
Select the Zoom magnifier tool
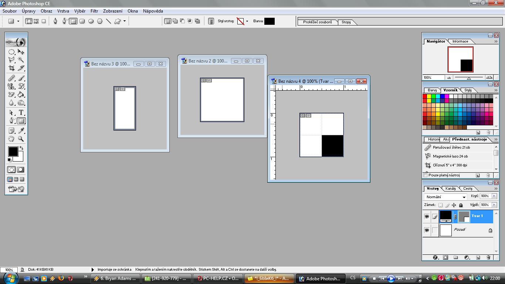pos(21,139)
